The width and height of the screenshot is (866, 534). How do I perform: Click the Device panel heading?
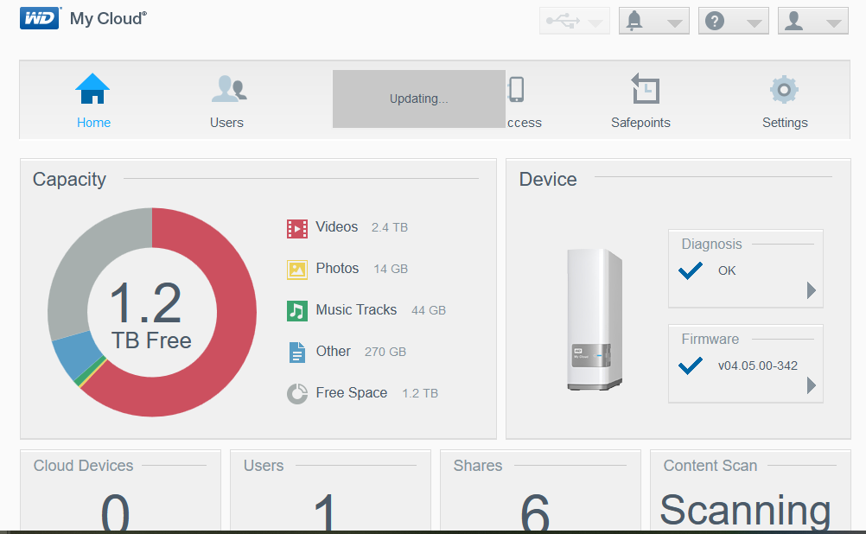click(548, 179)
